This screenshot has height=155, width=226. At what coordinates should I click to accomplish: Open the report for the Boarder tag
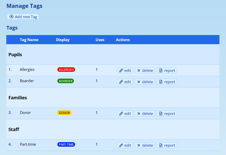click(167, 82)
